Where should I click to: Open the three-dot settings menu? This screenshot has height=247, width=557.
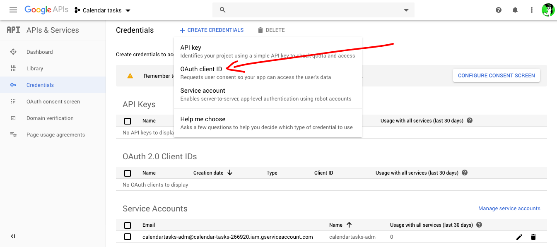coord(532,10)
